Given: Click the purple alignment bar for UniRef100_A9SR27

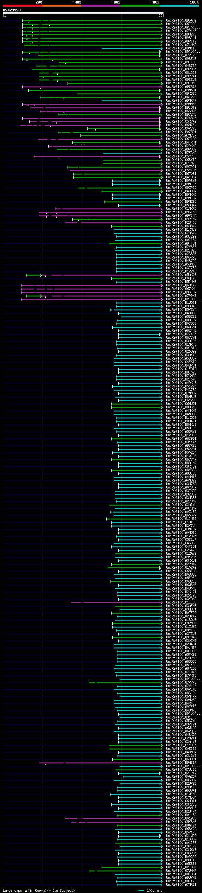Looking at the screenshot, I should point(92,87).
